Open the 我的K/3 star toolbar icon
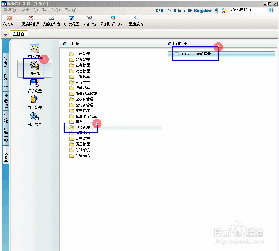 pos(9,18)
